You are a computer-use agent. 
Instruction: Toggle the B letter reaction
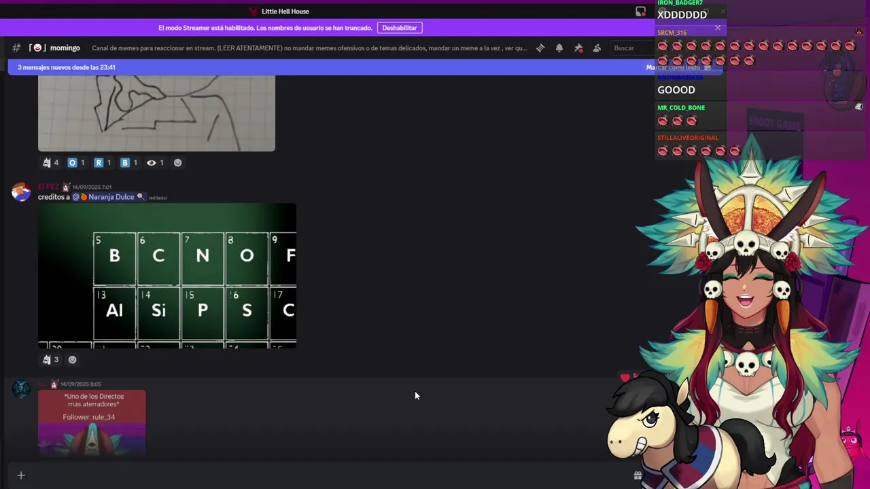[x=129, y=163]
